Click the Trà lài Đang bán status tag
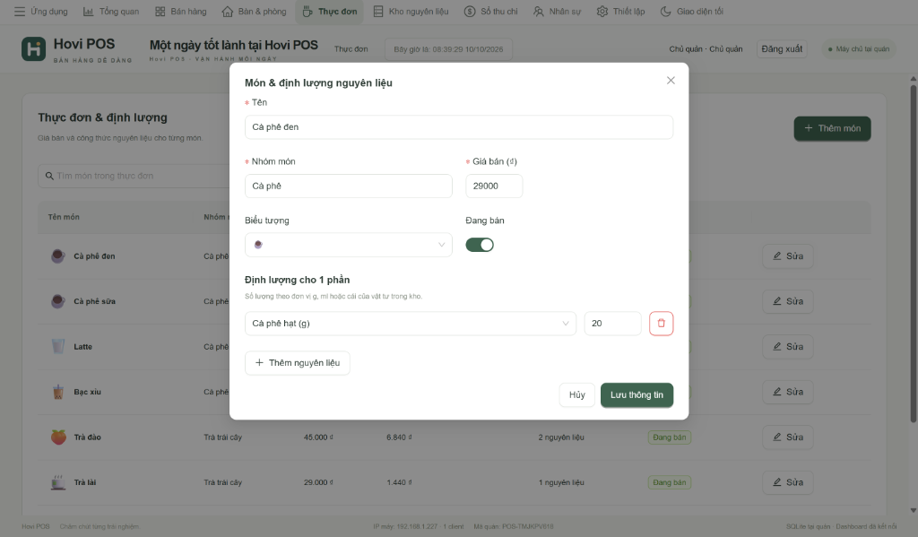The image size is (918, 537). click(x=669, y=482)
